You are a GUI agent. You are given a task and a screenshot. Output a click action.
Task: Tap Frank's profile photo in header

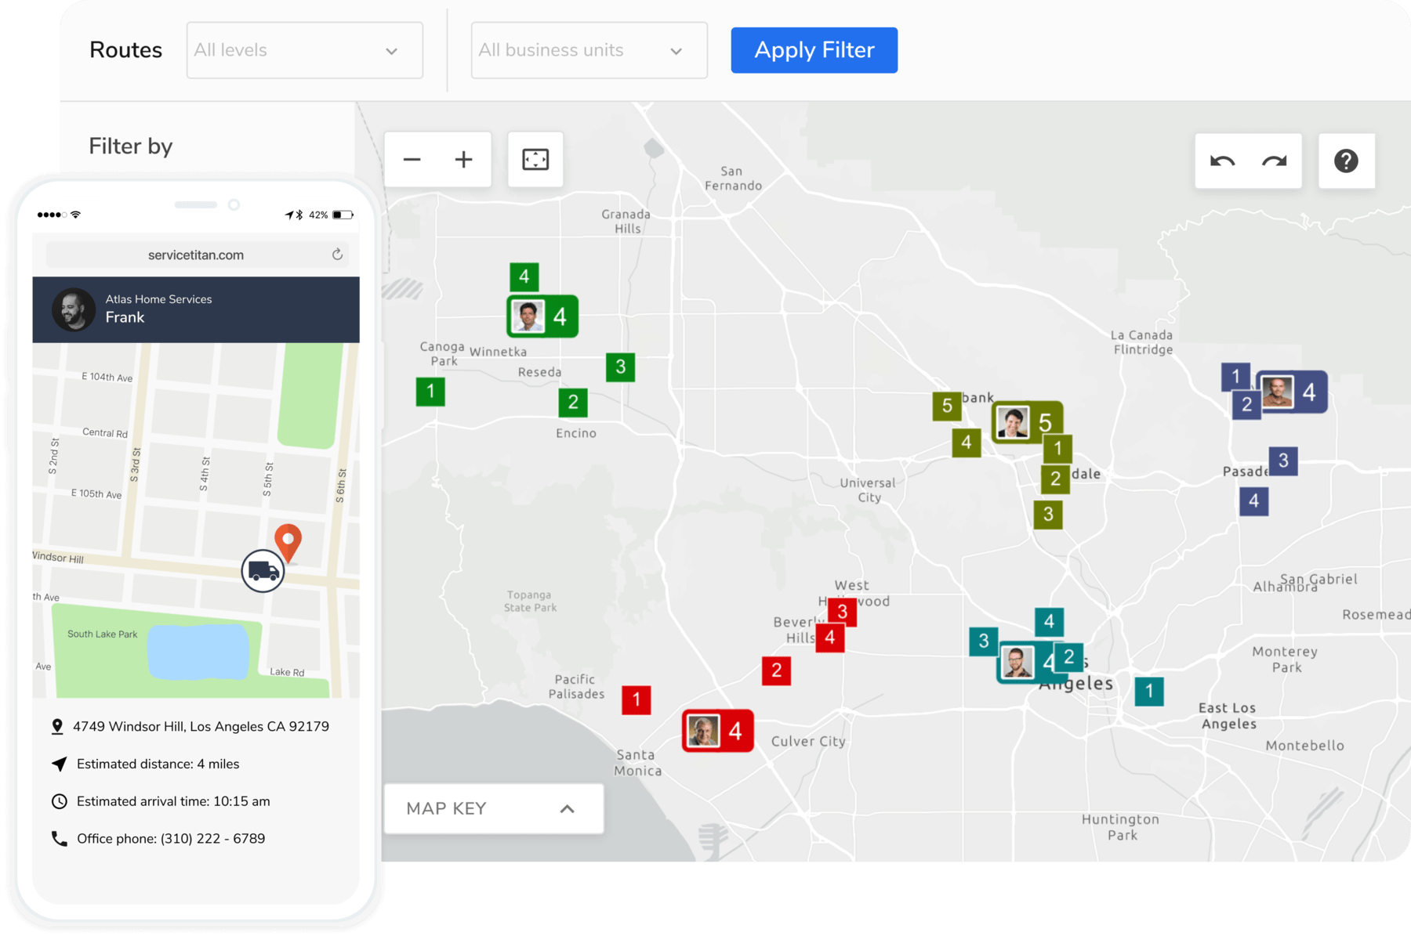coord(74,309)
